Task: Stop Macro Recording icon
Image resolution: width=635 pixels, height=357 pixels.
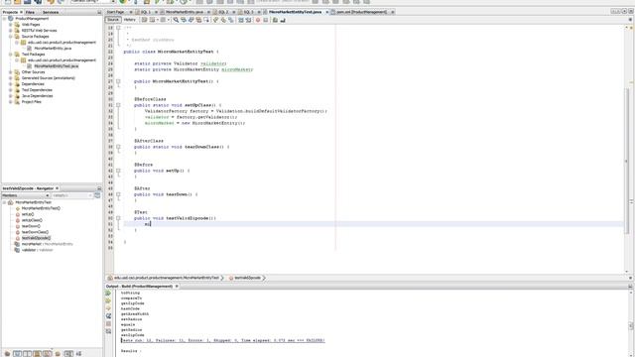Action: click(266, 20)
